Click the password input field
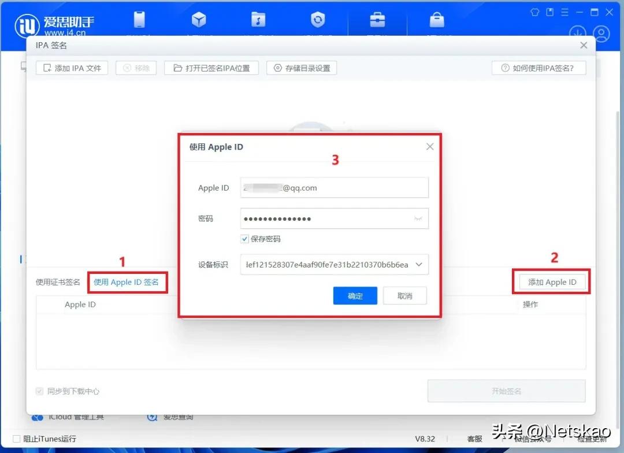The image size is (624, 453). [x=335, y=218]
